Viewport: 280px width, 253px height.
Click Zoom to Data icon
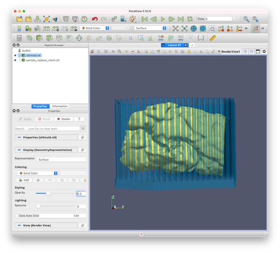pyautogui.click(x=185, y=29)
